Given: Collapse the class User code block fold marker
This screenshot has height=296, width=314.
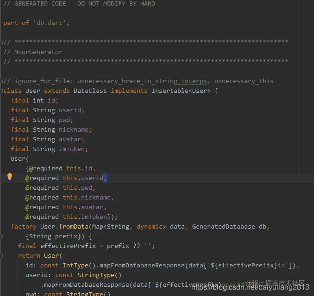Looking at the screenshot, I should click(x=1, y=91).
